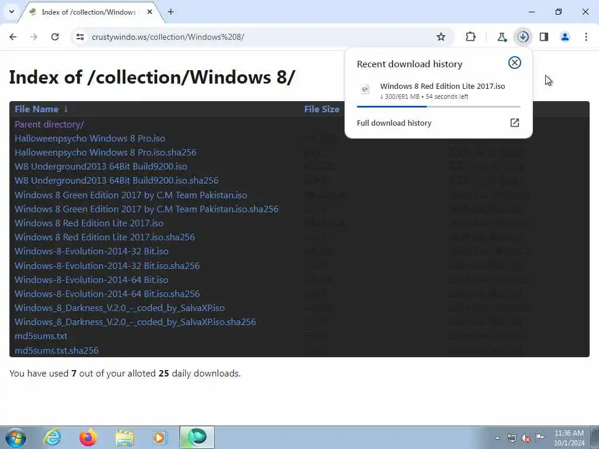
Task: Open Windows Media Player taskbar icon
Action: [160, 438]
